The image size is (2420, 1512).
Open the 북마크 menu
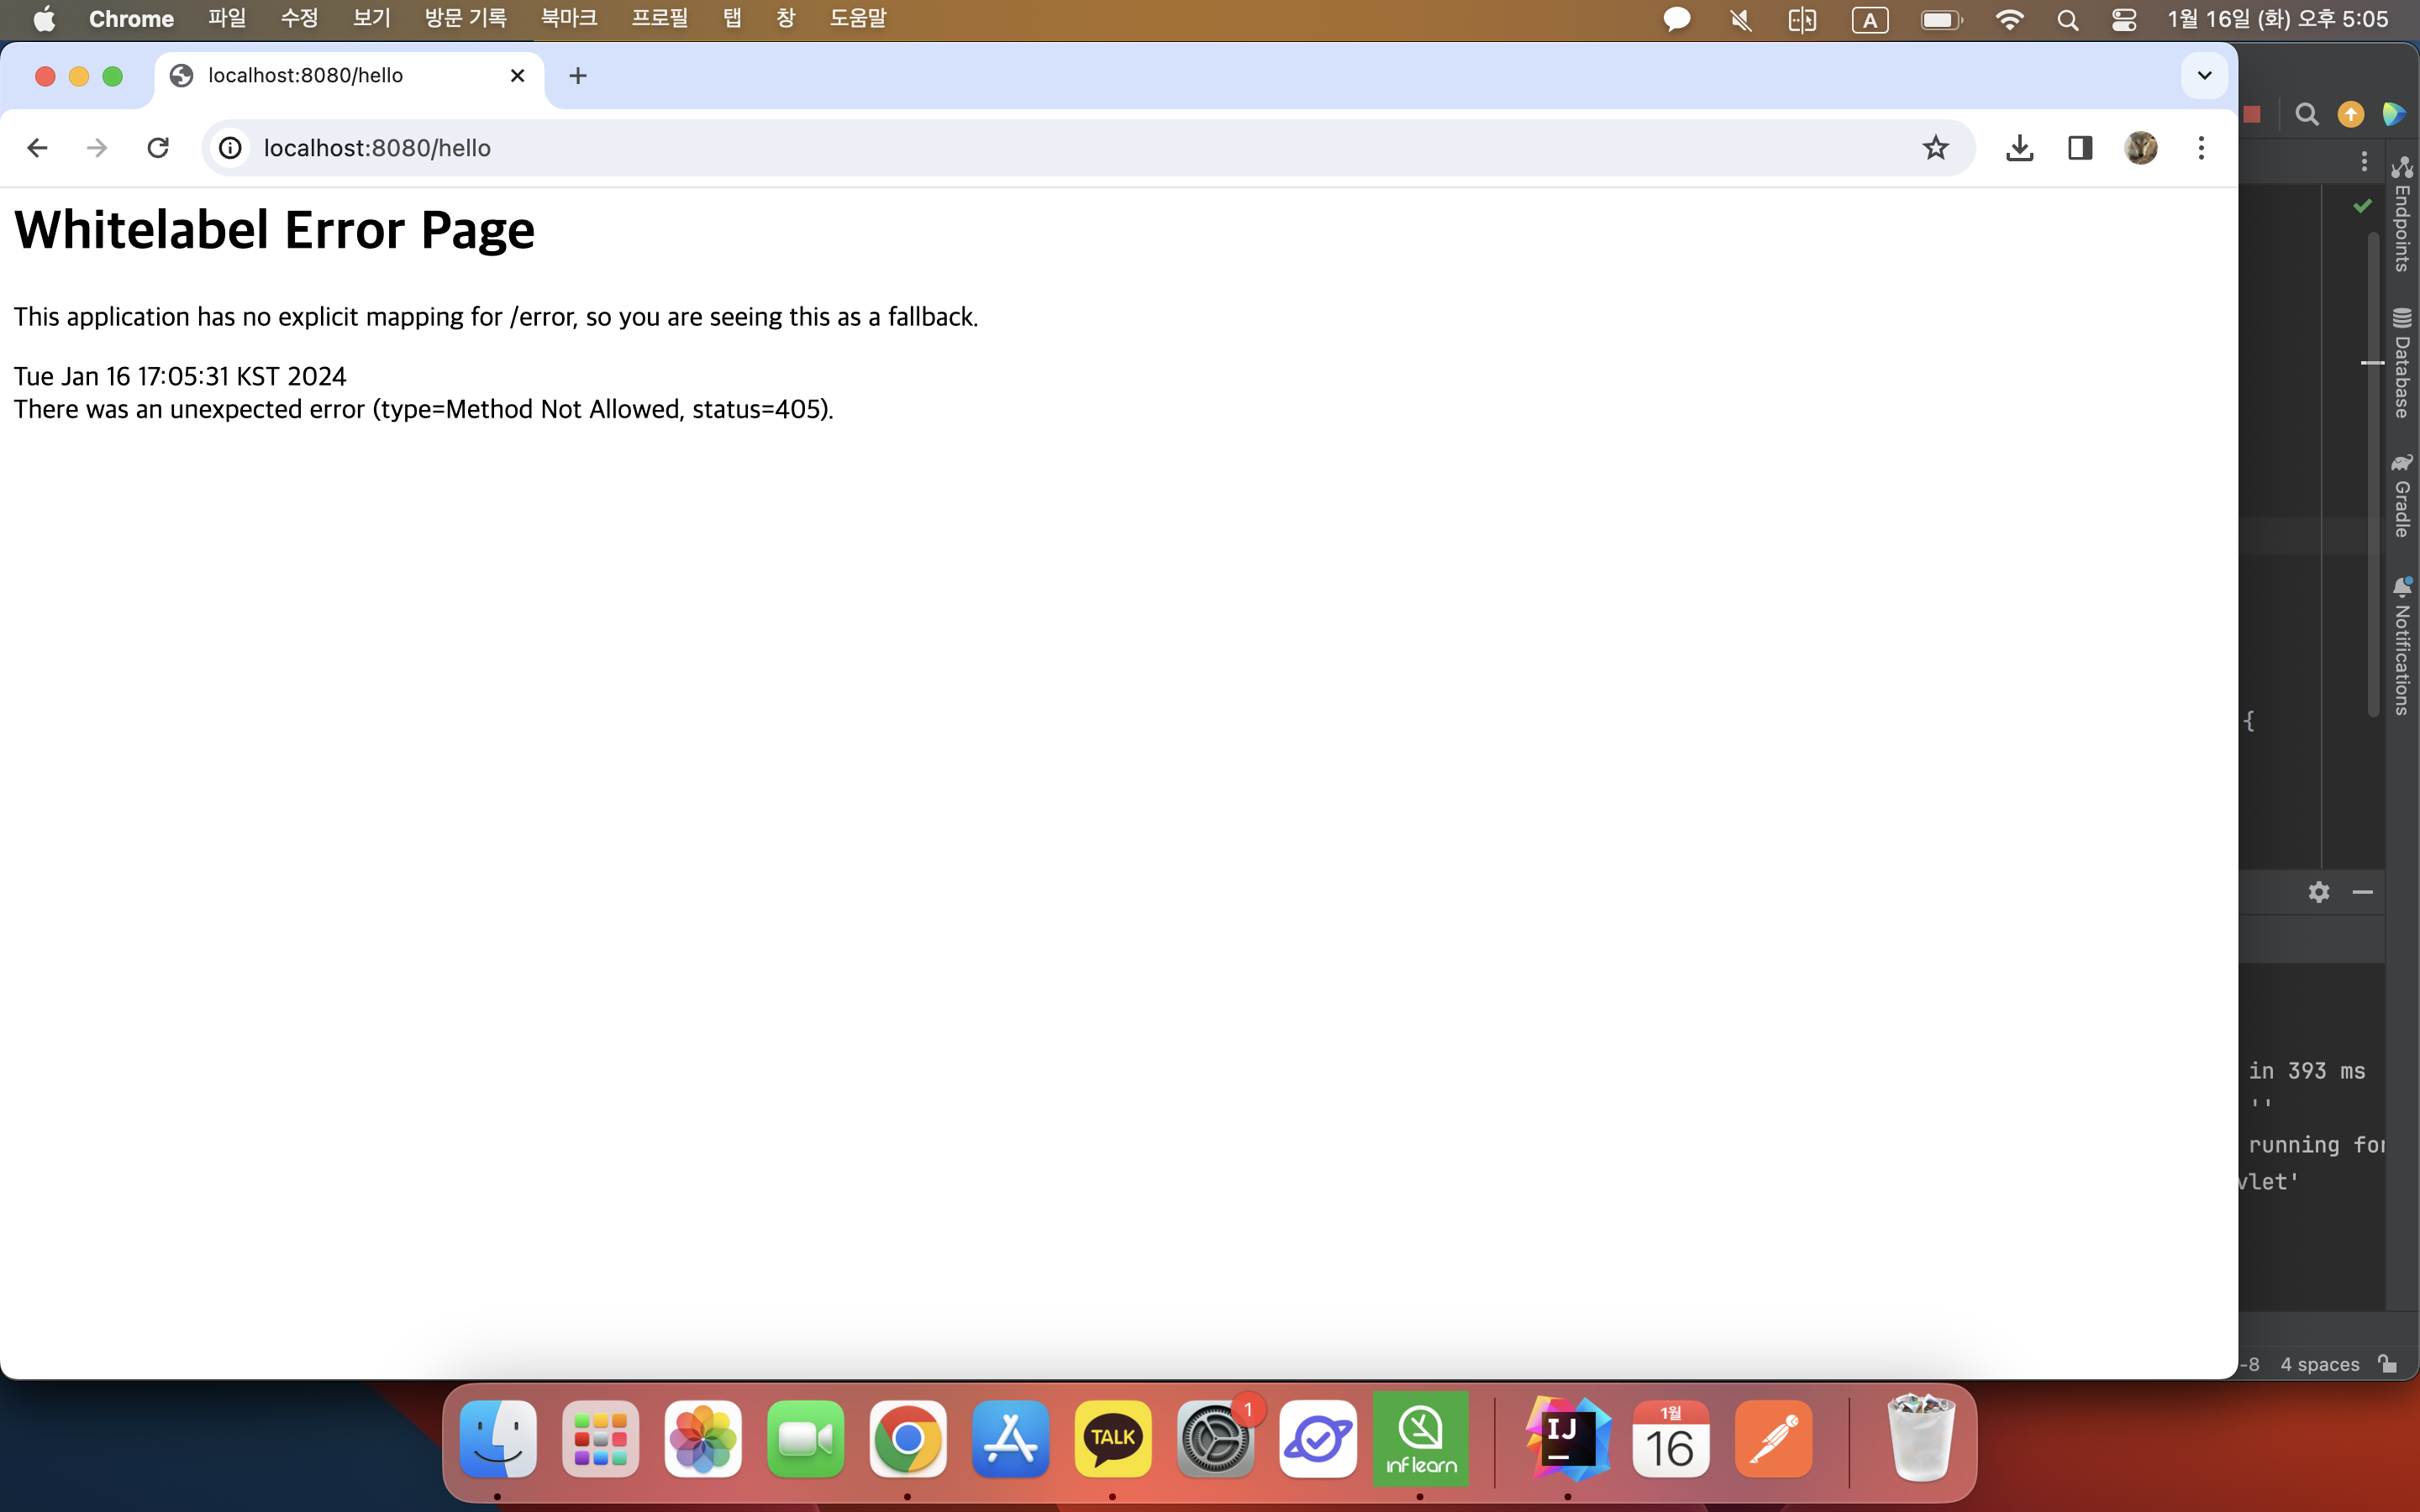[569, 19]
